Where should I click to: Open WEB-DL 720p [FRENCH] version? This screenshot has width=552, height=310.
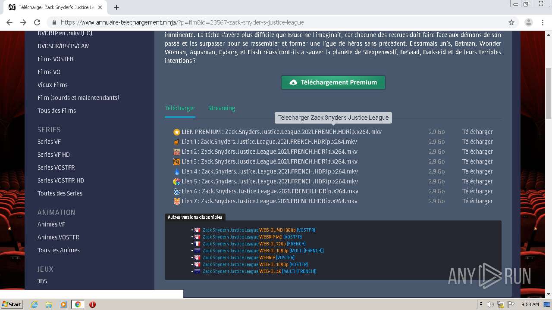click(x=254, y=244)
